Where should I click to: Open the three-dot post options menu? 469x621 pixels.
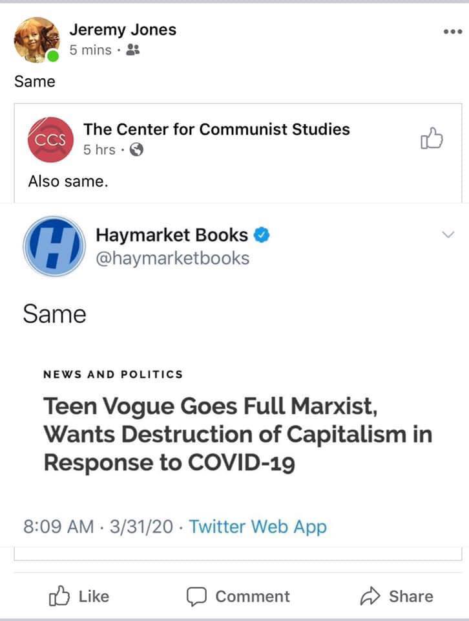tap(453, 32)
